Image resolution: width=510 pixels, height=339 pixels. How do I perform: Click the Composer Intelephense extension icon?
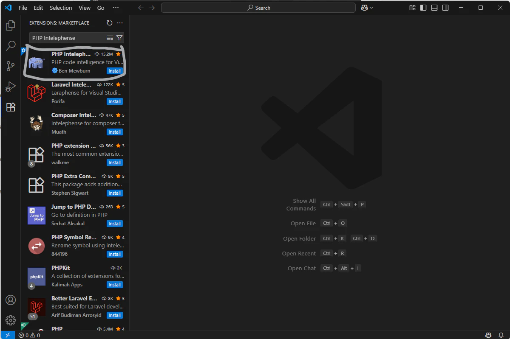(x=37, y=123)
